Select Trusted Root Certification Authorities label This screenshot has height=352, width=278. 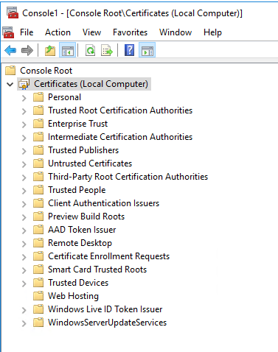[x=120, y=110]
